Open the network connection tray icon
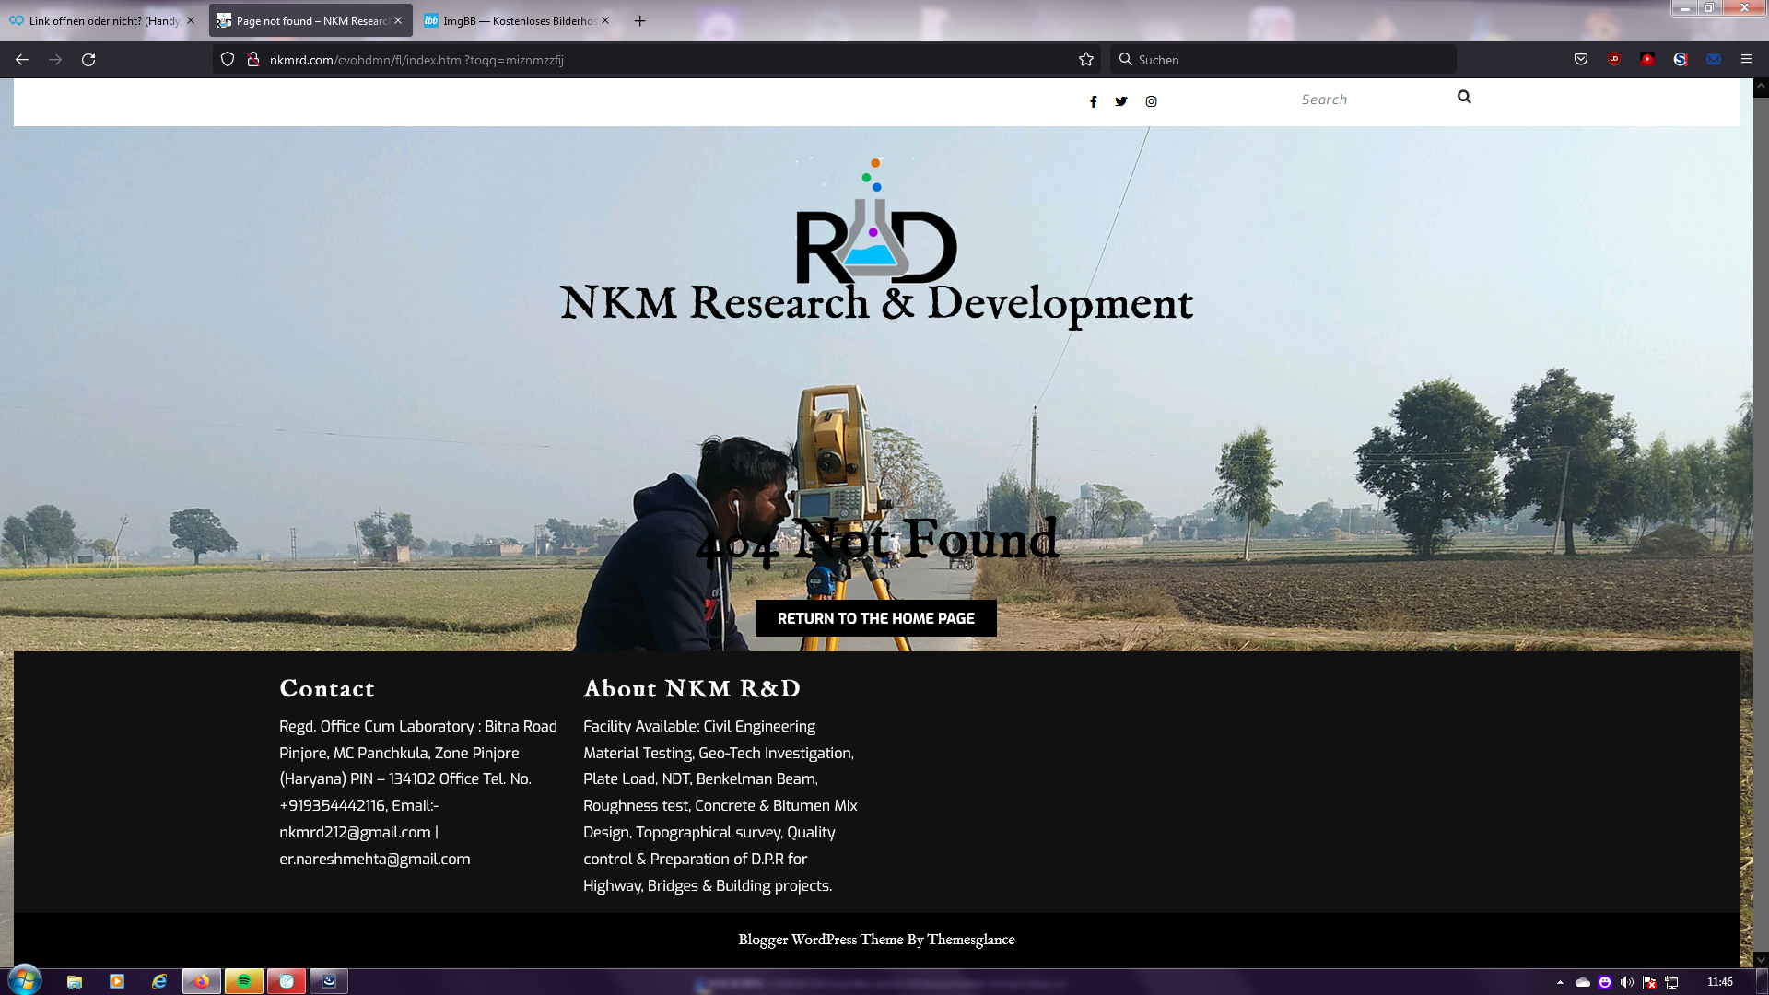 (1671, 982)
